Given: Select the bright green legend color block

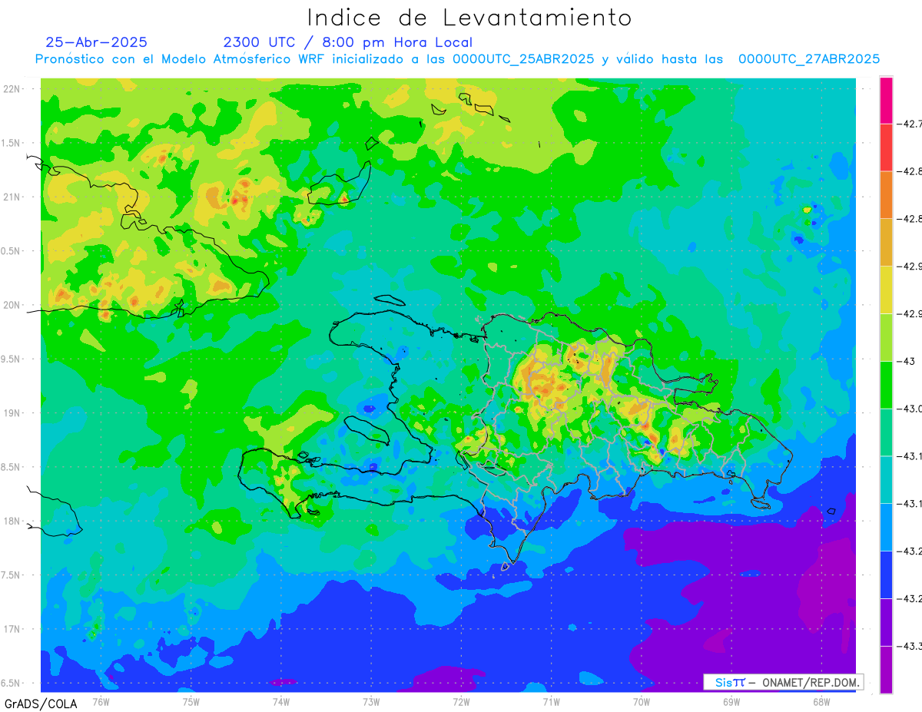Looking at the screenshot, I should pos(886,385).
